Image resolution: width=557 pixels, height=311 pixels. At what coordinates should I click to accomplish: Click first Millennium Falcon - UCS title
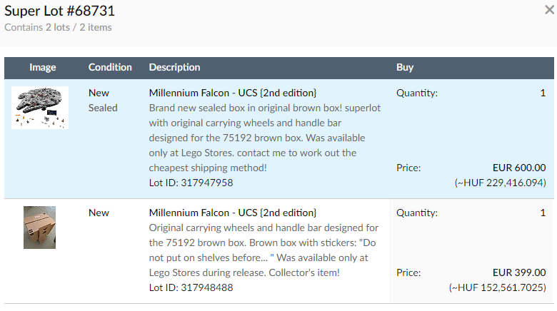(x=233, y=93)
